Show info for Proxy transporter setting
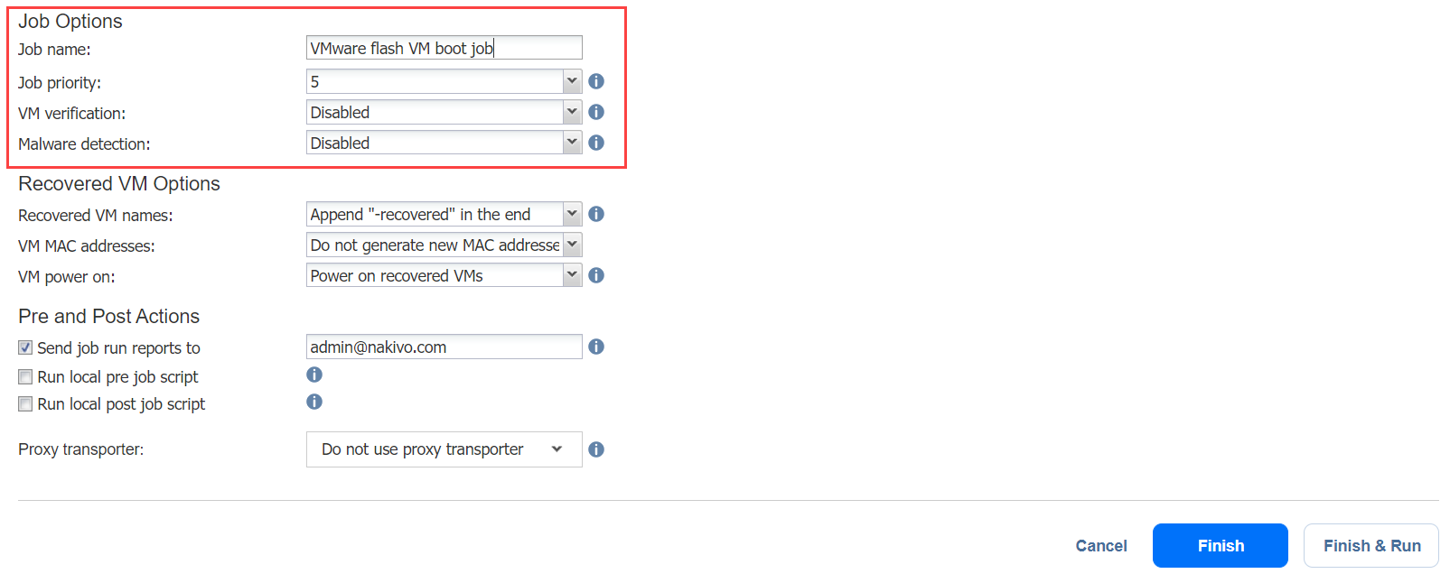The width and height of the screenshot is (1450, 583). click(596, 449)
